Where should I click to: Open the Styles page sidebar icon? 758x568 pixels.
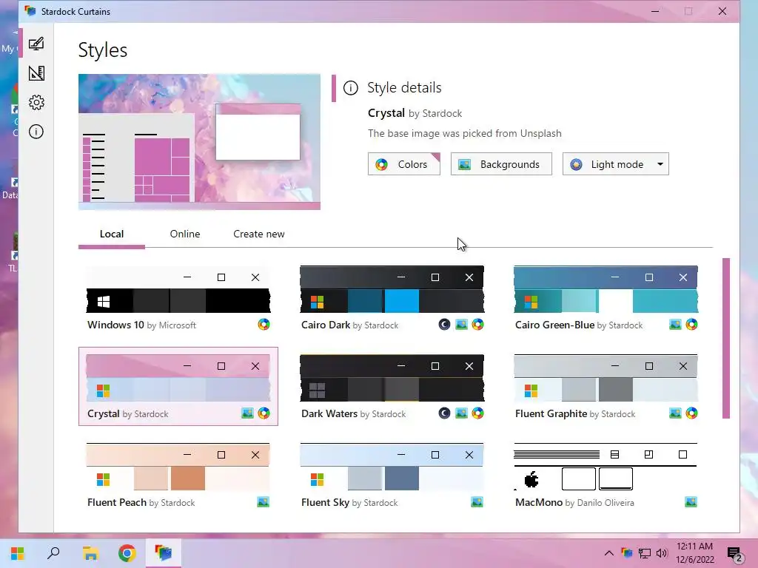pos(36,44)
